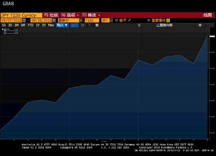Open the JPY currency dropdown arrow
Viewport: 216px width, 156px height.
pyautogui.click(x=111, y=20)
